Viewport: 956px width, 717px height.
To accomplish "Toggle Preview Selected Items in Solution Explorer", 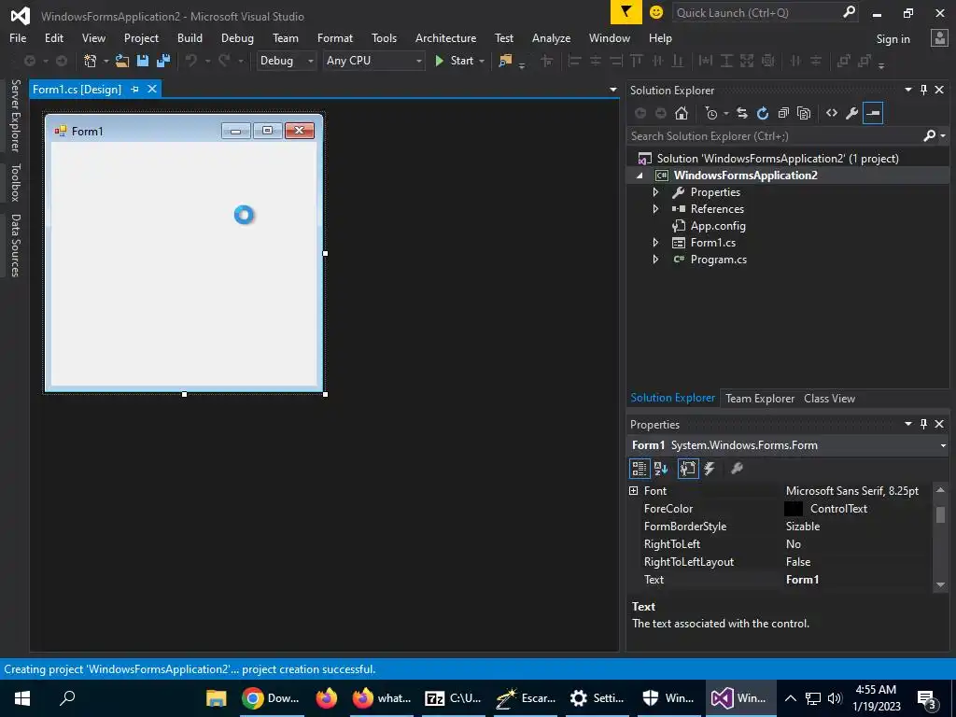I will (873, 113).
